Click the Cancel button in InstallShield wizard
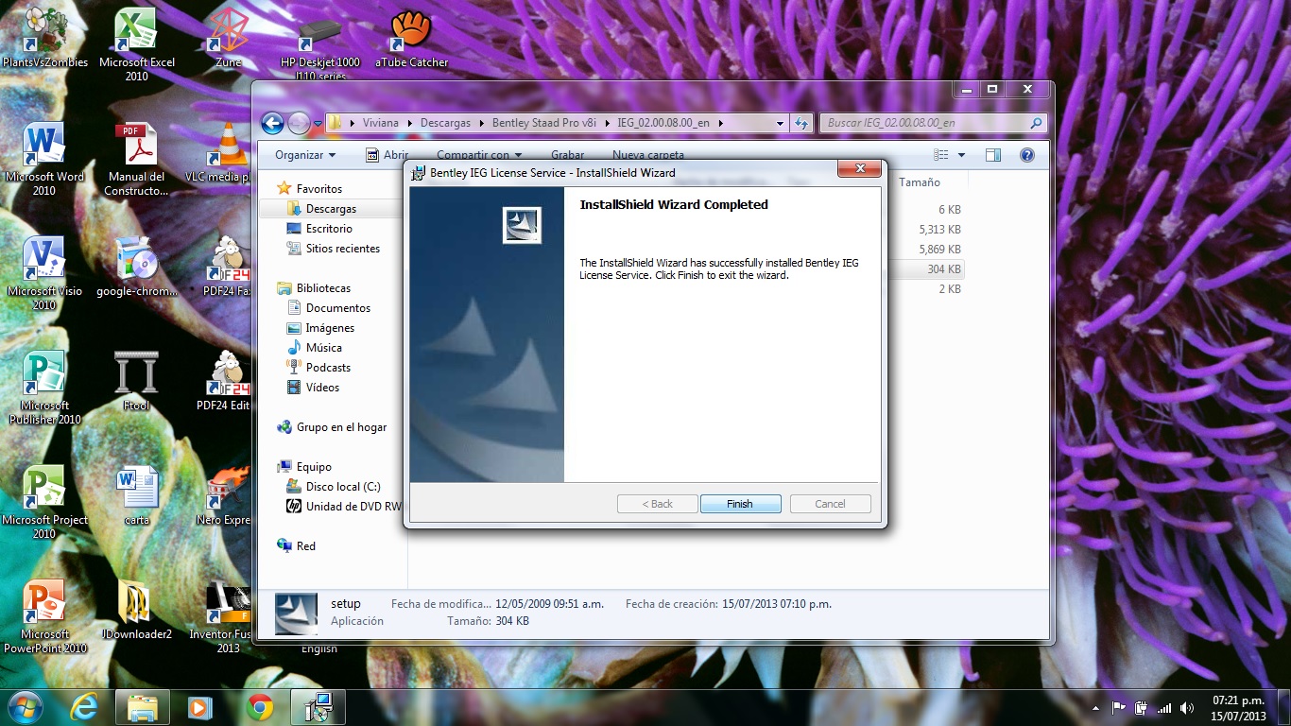Screen dimensions: 1291x726 tap(830, 504)
